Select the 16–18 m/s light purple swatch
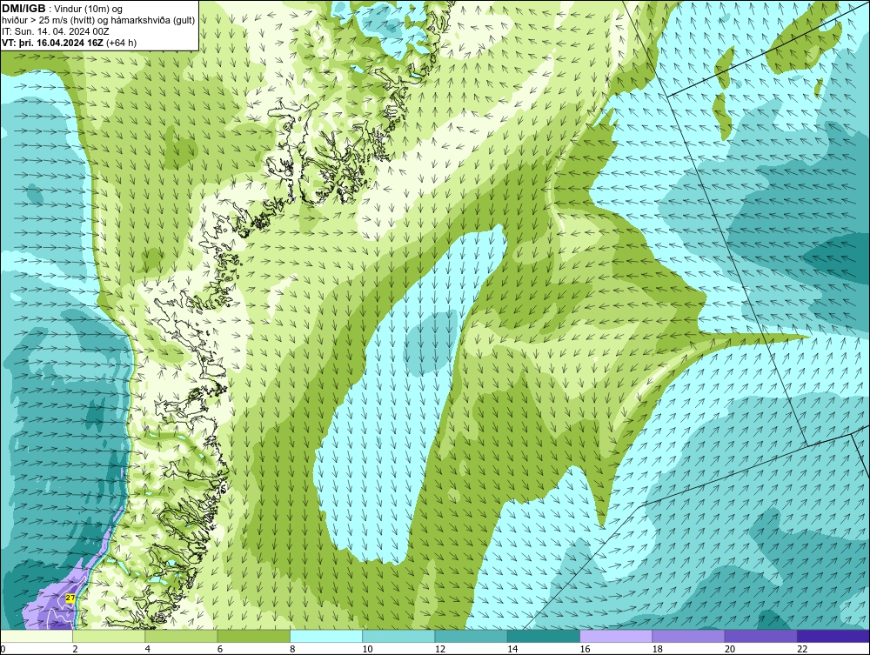870x655 pixels. click(616, 636)
